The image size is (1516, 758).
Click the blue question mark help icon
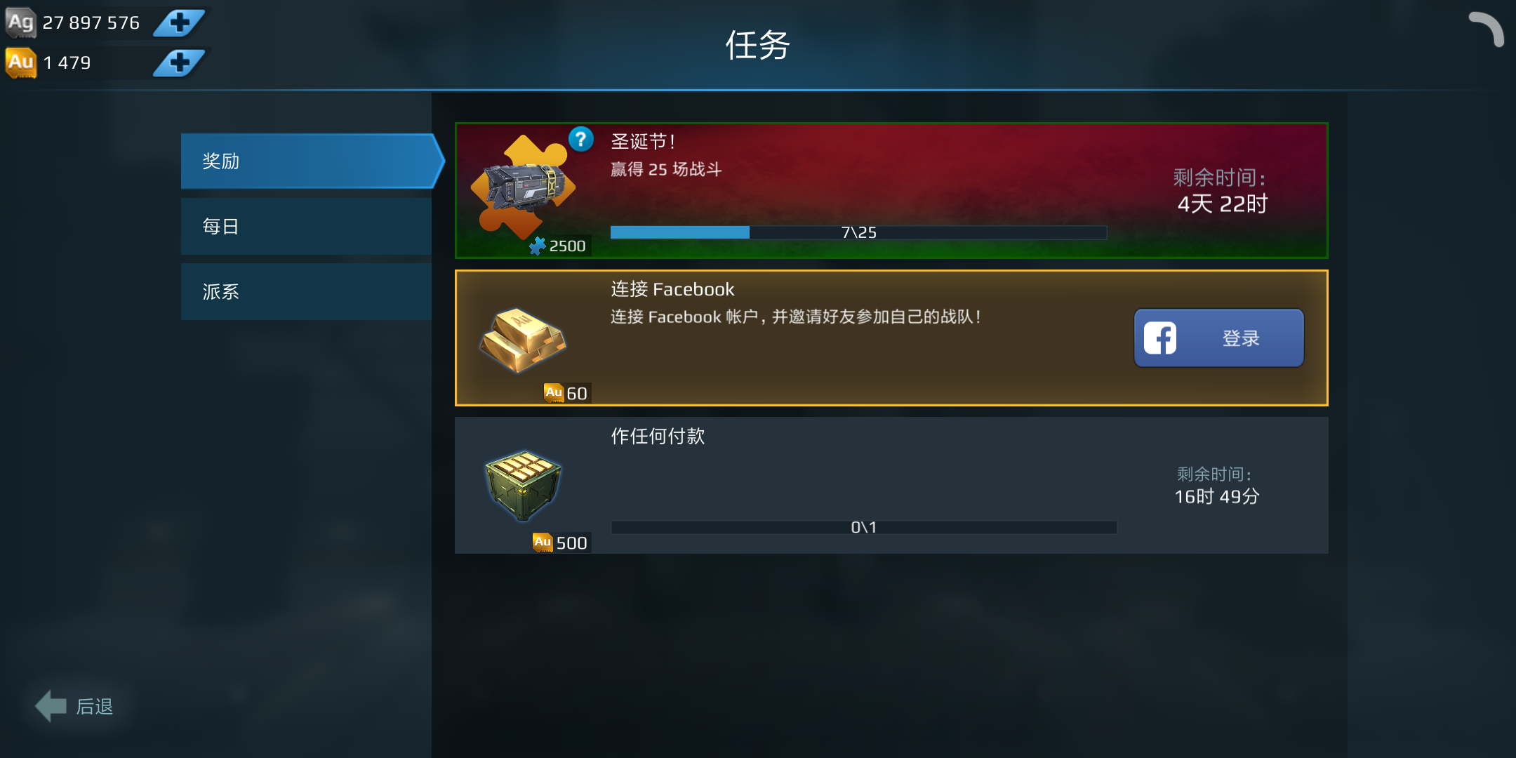581,139
